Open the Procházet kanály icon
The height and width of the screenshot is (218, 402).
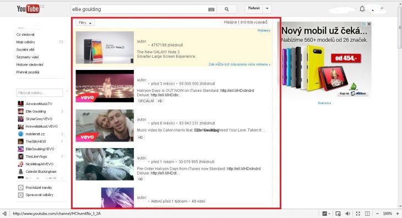point(21,188)
